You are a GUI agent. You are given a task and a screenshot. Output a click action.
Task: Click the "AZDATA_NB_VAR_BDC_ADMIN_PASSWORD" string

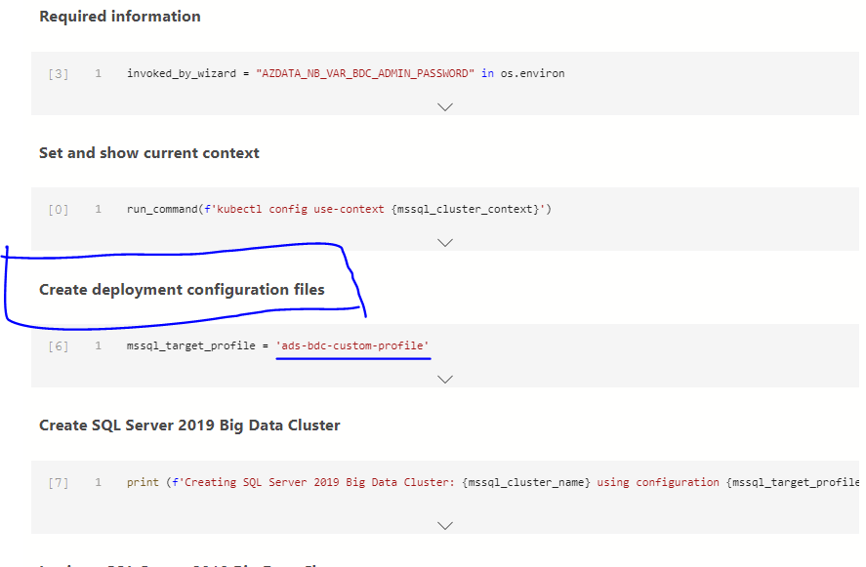[365, 73]
